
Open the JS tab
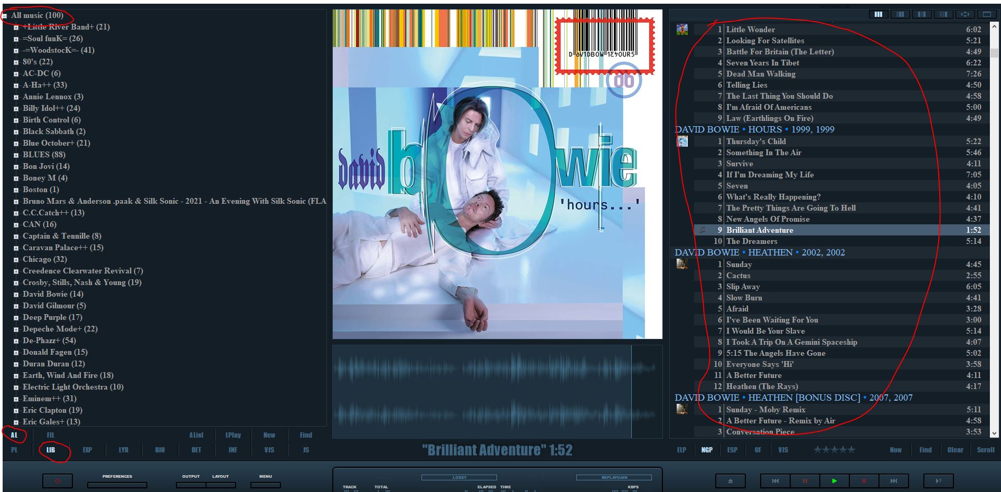tap(306, 450)
